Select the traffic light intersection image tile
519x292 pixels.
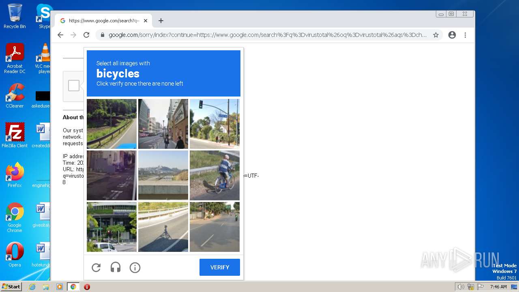click(x=214, y=124)
